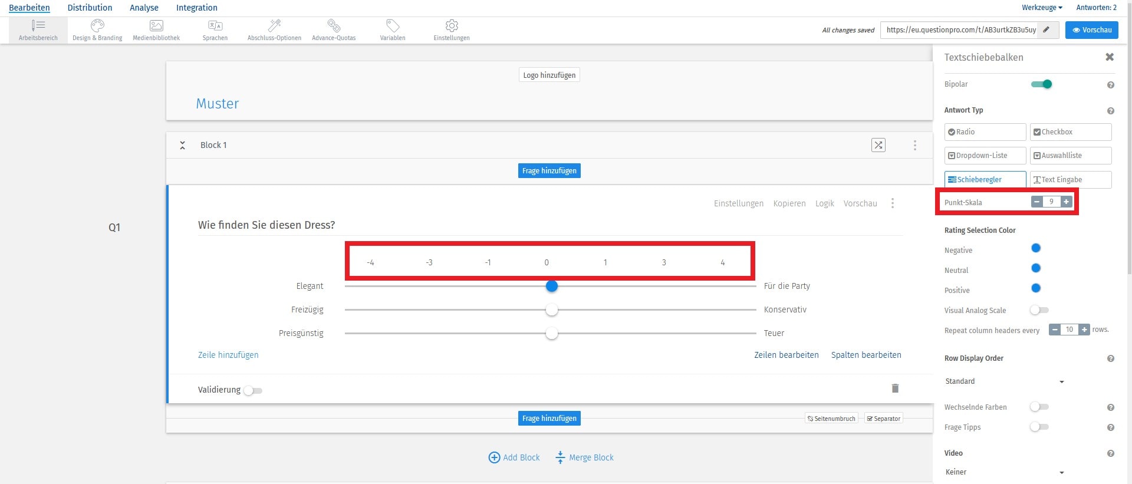Open the Werkzeuge dropdown menu
The image size is (1132, 484).
tap(1042, 8)
